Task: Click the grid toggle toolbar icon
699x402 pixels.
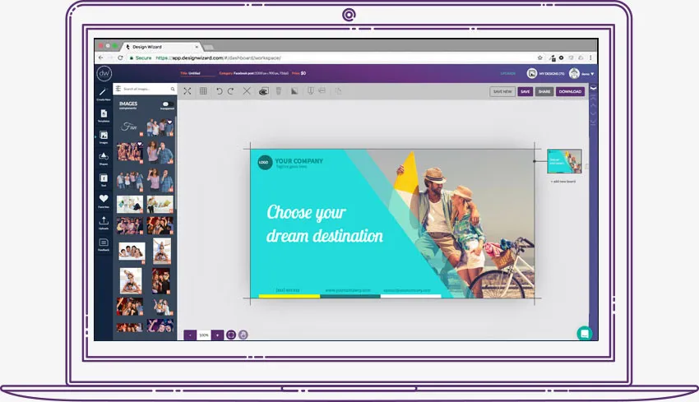Action: [203, 91]
